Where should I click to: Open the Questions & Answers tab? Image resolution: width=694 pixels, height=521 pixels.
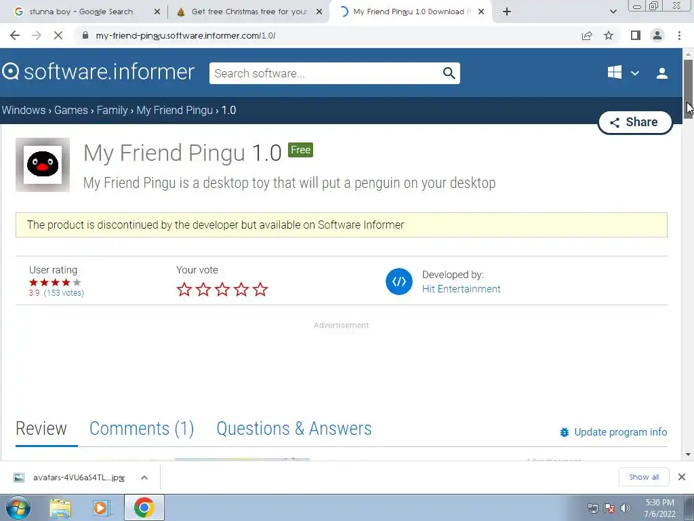[x=294, y=429]
